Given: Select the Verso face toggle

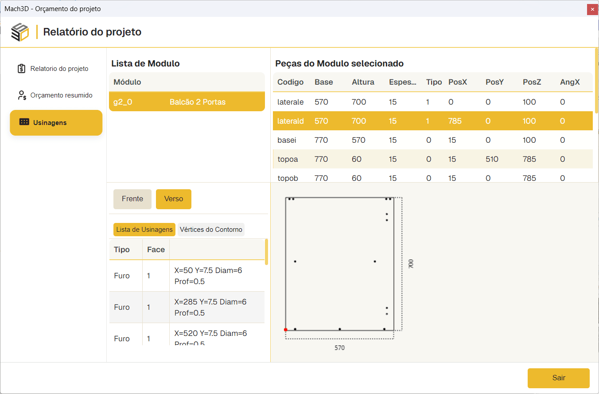Looking at the screenshot, I should tap(174, 199).
